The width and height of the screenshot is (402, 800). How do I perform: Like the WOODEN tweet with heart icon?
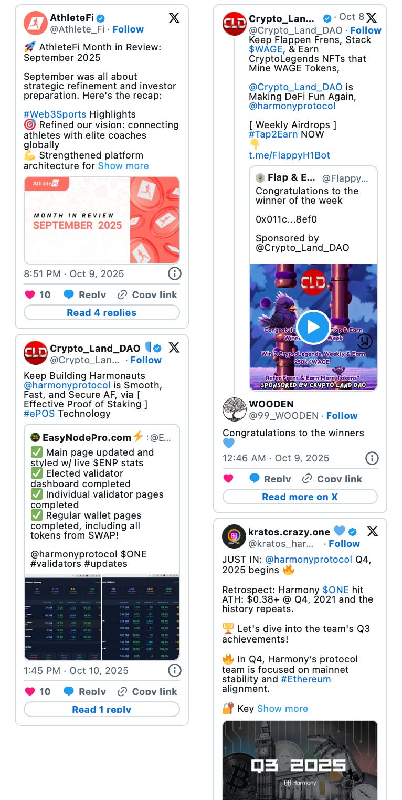(228, 478)
